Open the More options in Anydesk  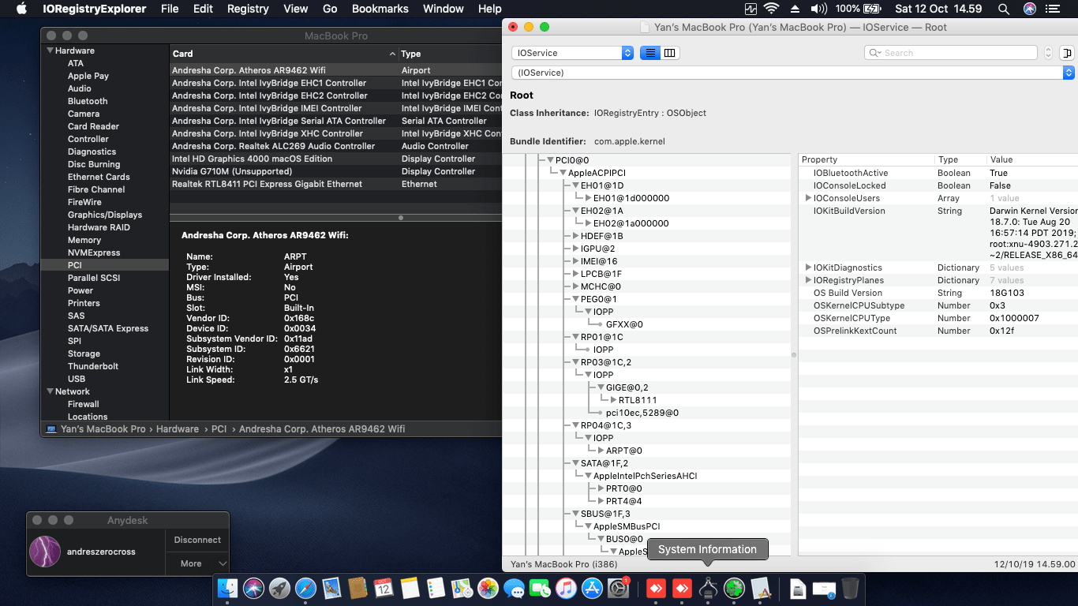tap(197, 563)
